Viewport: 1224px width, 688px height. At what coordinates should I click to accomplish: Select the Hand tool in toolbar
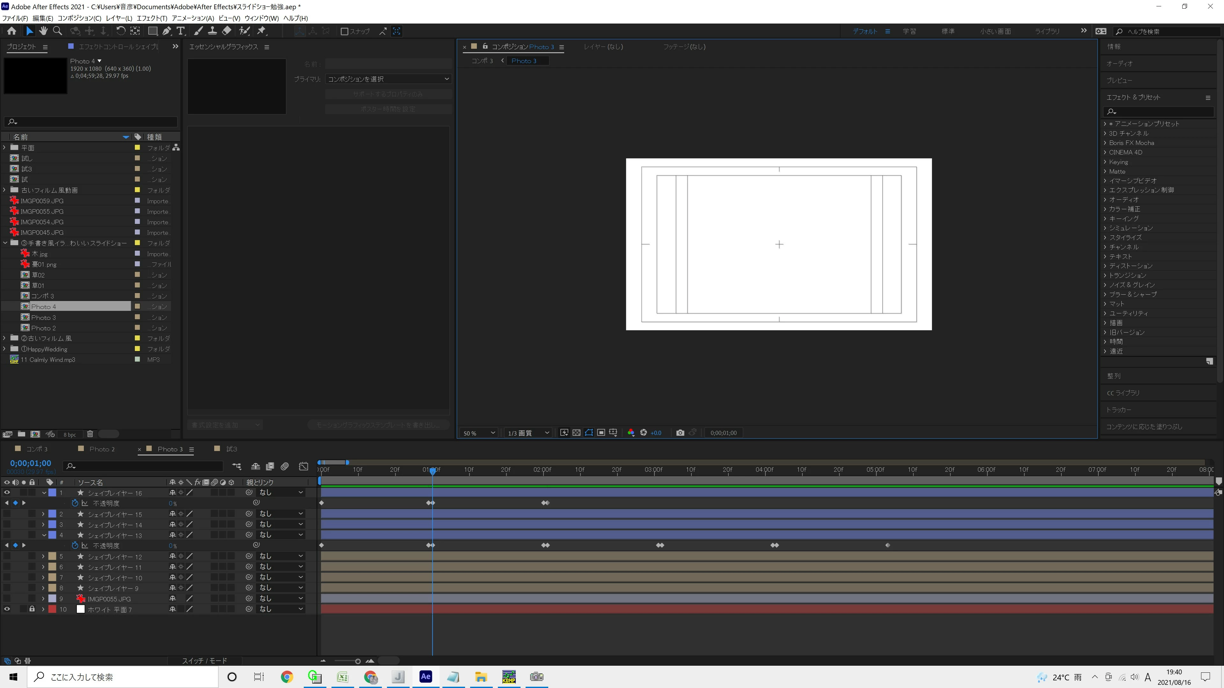43,31
